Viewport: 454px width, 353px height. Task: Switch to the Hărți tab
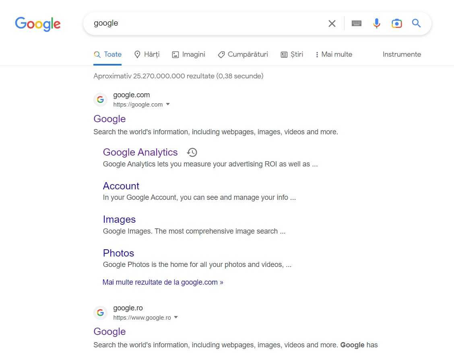(147, 55)
